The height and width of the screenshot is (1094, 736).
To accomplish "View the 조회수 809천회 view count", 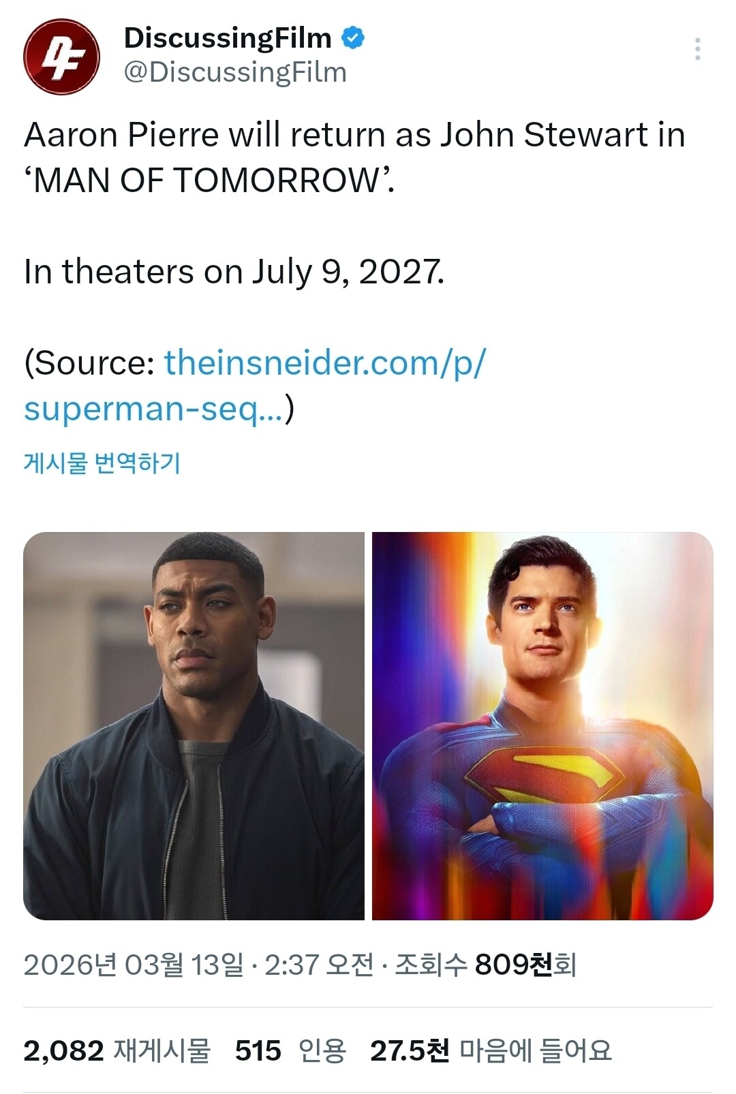I will click(486, 965).
